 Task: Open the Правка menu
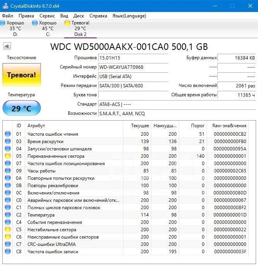pos(26,16)
